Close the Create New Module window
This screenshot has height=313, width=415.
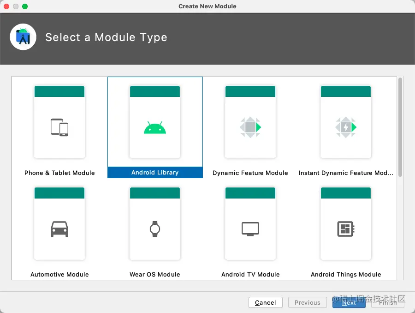click(x=6, y=6)
